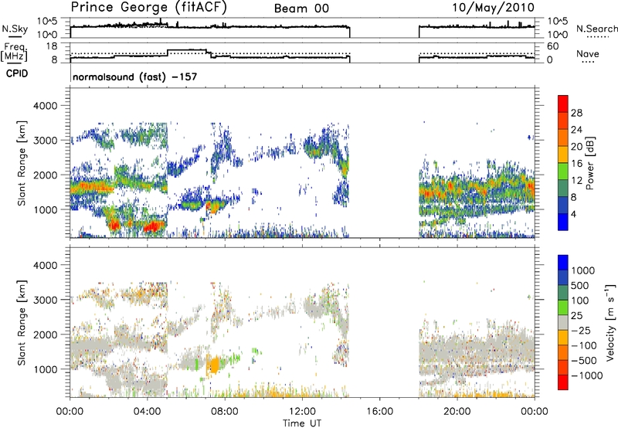Click the 'N.Search' legend label
618x428 pixels.
596,29
